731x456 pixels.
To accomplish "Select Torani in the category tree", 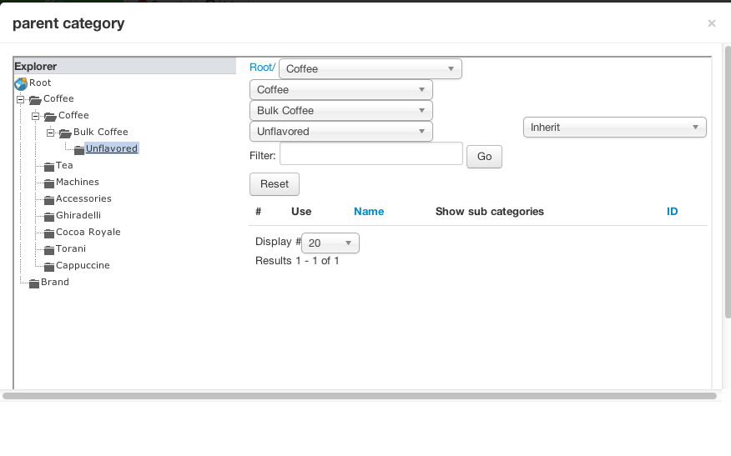I will (x=71, y=248).
